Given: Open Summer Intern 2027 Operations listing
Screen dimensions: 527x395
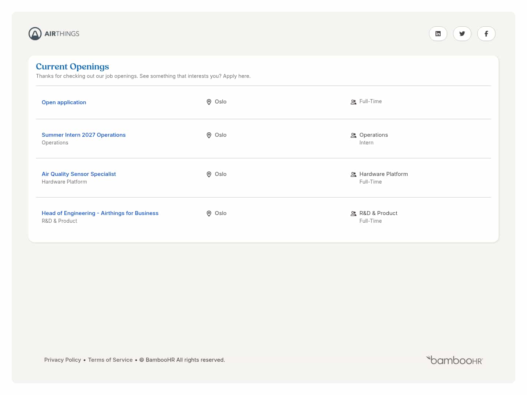Looking at the screenshot, I should coord(83,135).
